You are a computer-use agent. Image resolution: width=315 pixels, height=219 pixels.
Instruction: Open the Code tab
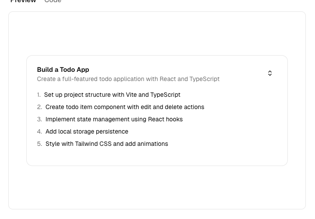(53, 1)
